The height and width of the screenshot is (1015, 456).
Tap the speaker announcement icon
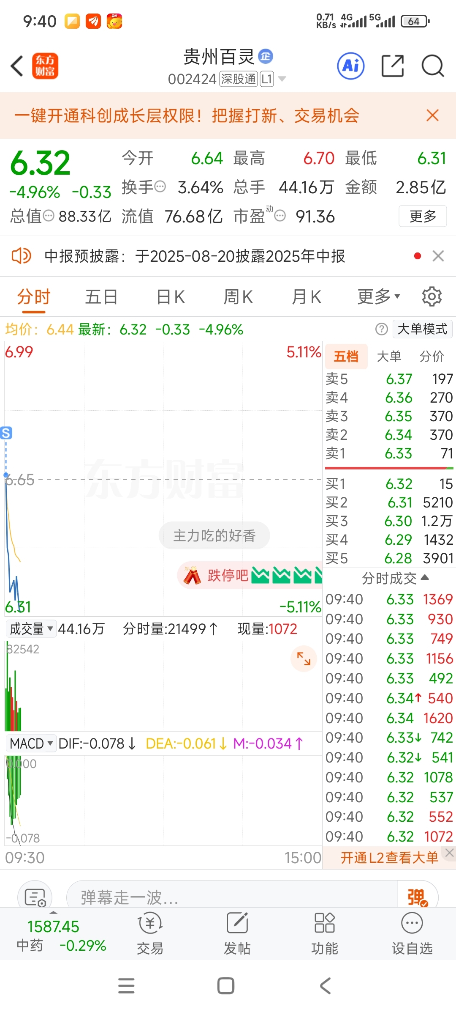21,256
